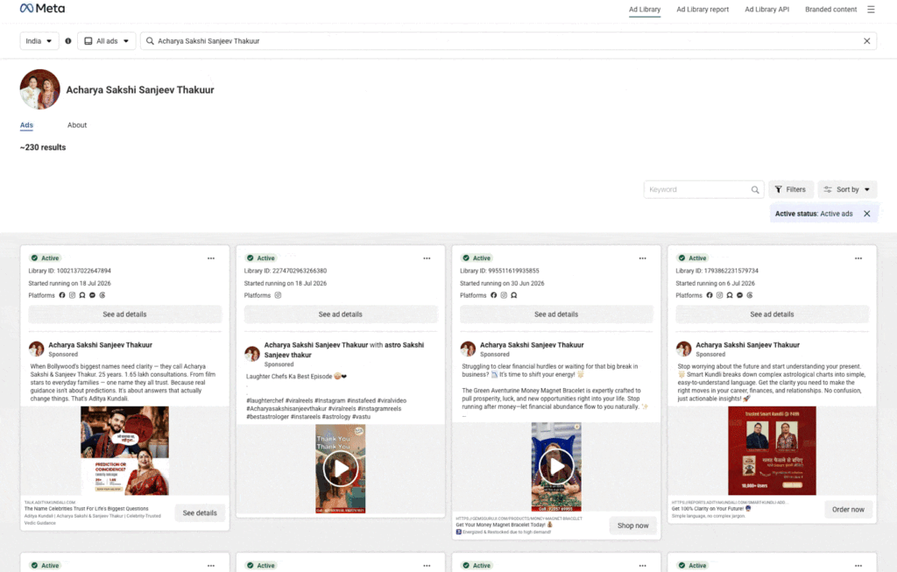The image size is (897, 572).
Task: Click 'Started running on 30 Jun 2026'
Action: pyautogui.click(x=502, y=283)
